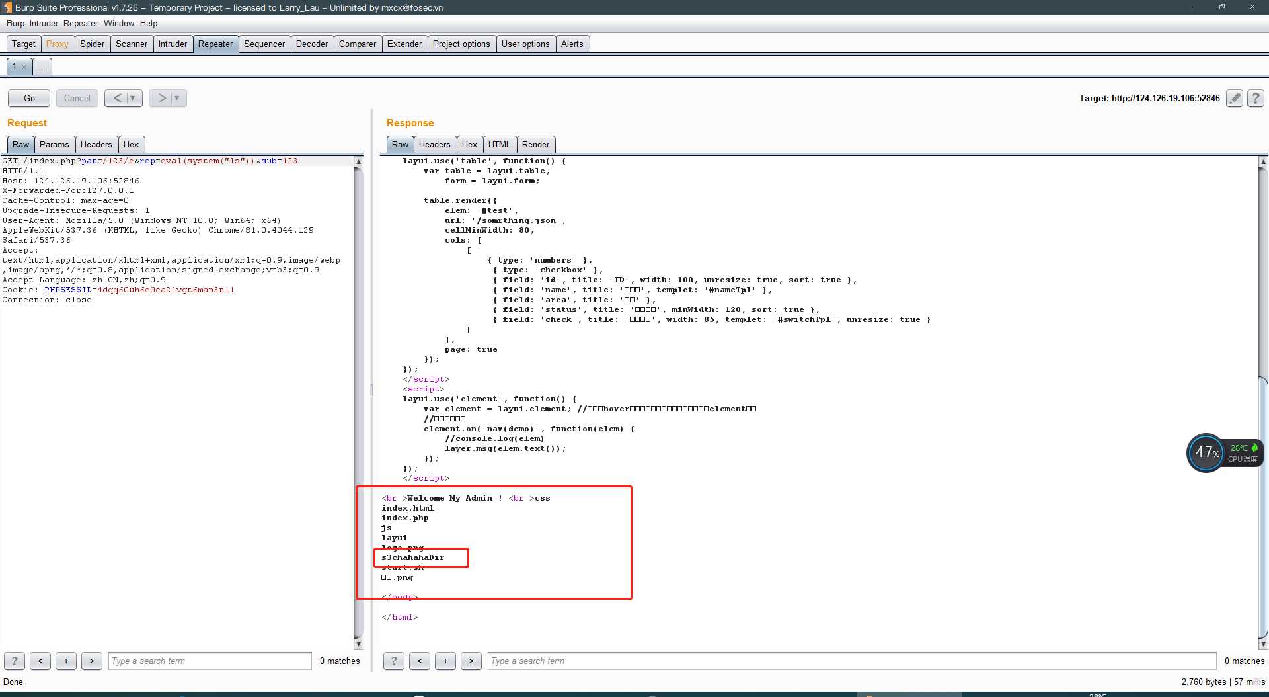Go to next match in response search

pyautogui.click(x=471, y=661)
